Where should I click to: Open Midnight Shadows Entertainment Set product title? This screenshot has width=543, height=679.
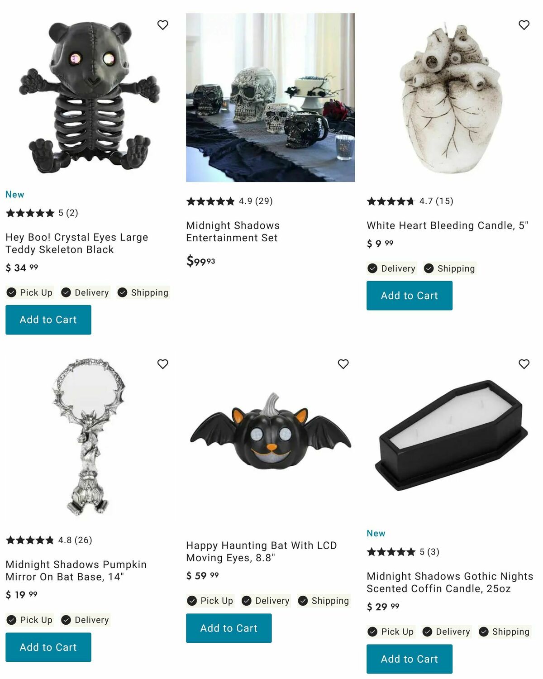[233, 232]
